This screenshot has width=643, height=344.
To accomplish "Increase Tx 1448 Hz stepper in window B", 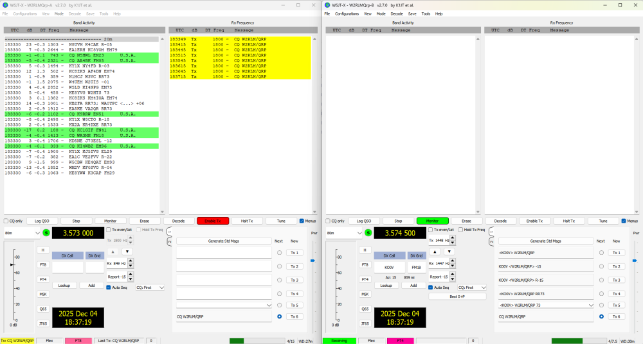I will point(453,238).
